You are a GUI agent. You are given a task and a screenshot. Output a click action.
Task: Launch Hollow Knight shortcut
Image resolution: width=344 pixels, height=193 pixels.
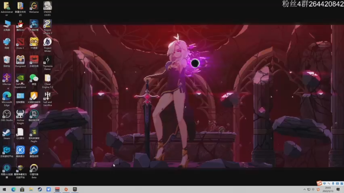click(x=20, y=117)
